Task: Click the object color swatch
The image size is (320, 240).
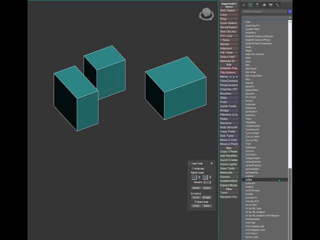Action: click(290, 11)
